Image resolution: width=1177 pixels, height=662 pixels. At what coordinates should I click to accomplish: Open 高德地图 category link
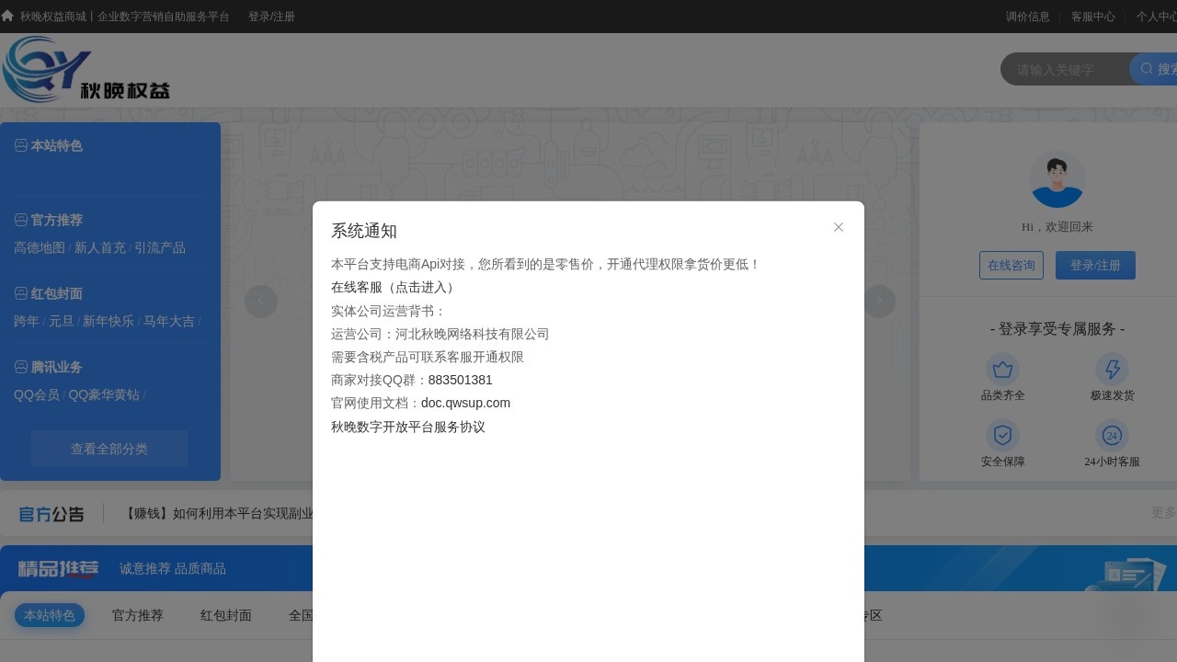click(40, 247)
